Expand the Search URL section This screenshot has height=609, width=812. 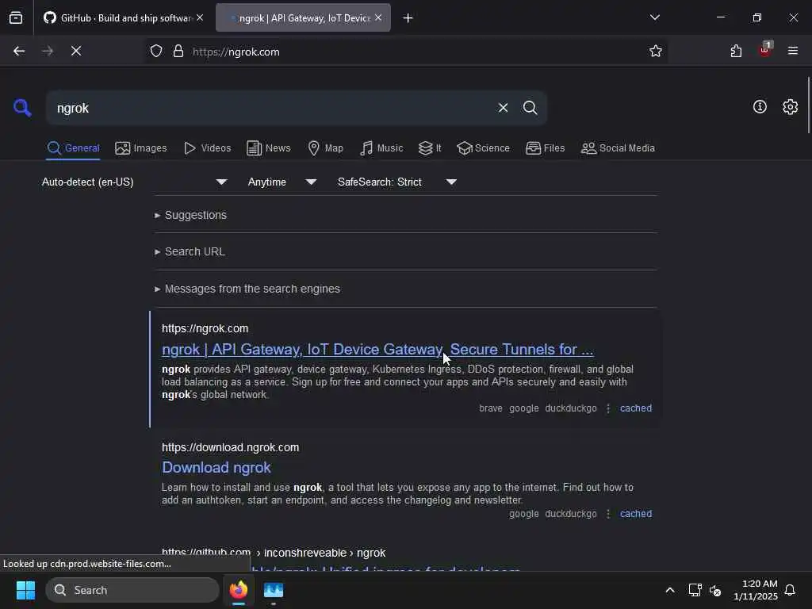[190, 251]
